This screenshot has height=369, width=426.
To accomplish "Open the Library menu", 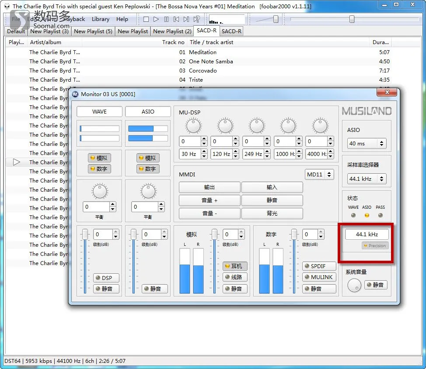I will [101, 19].
